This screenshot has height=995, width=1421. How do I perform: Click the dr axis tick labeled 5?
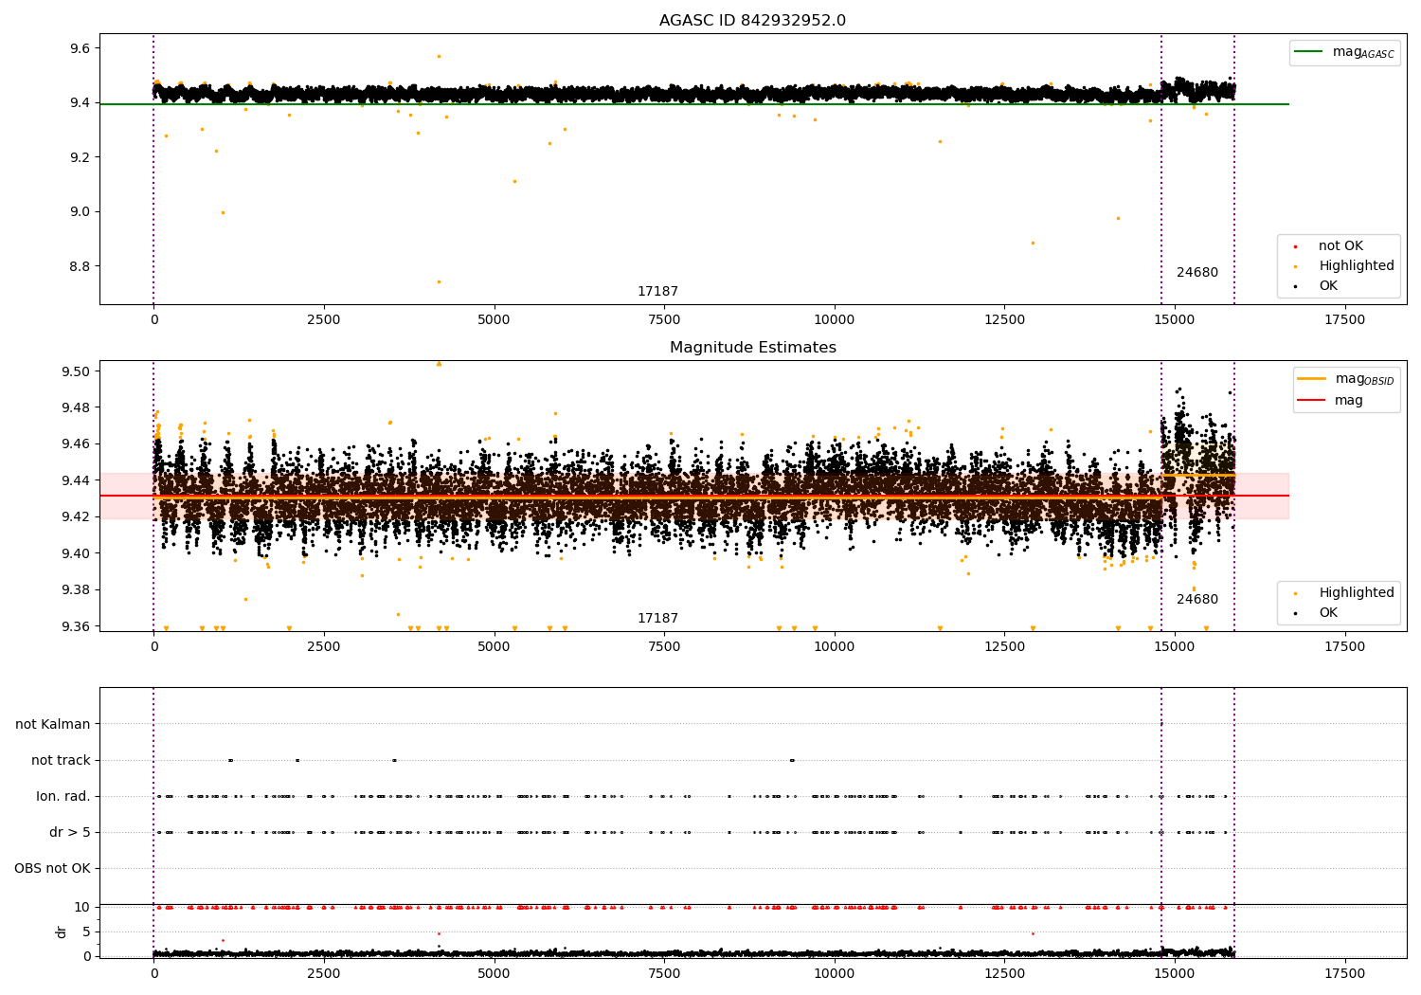pos(87,932)
